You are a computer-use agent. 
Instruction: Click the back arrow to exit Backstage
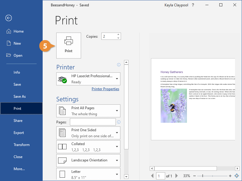click(x=8, y=18)
